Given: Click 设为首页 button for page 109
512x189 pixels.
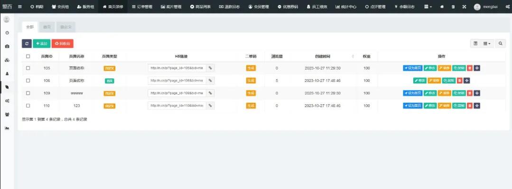Looking at the screenshot, I should point(413,93).
